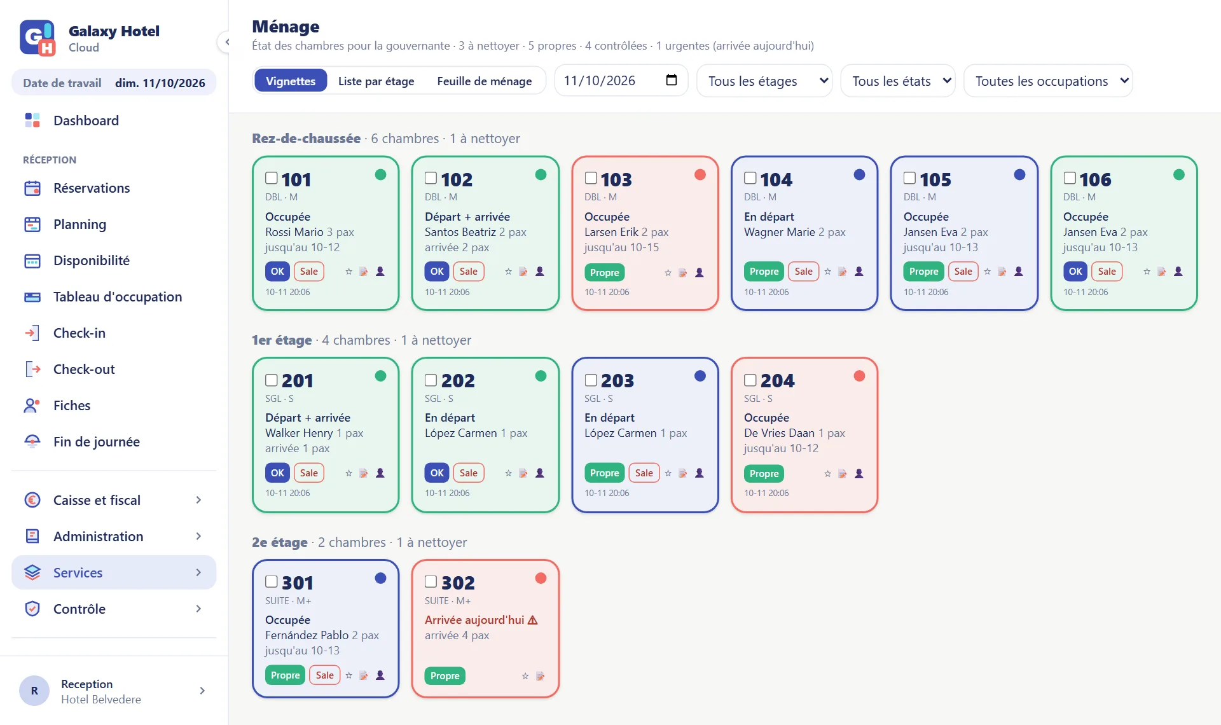The image size is (1221, 725).
Task: Open the calendar picker icon in date field
Action: [x=672, y=80]
